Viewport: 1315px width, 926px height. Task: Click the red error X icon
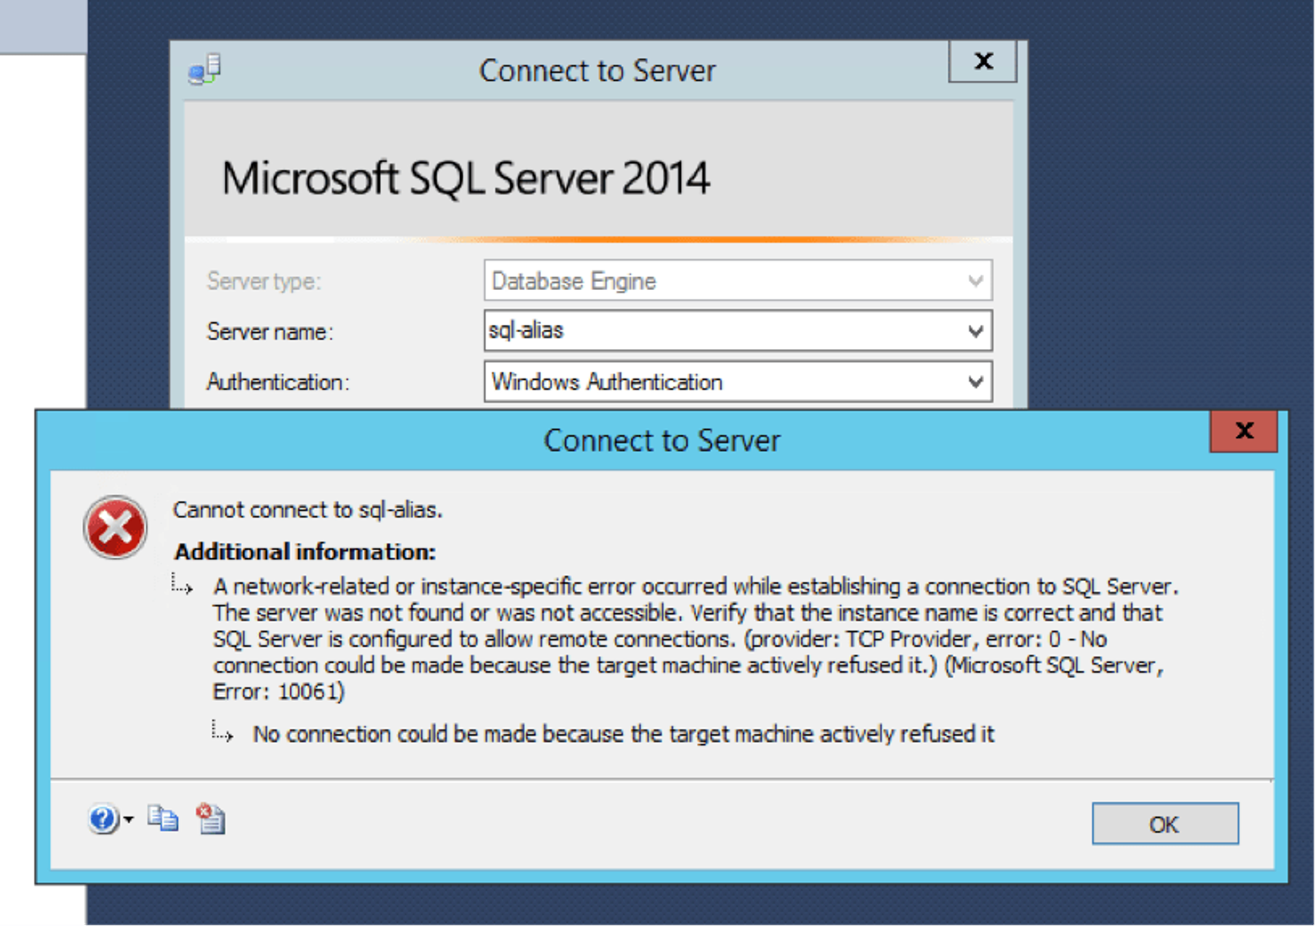coord(115,528)
